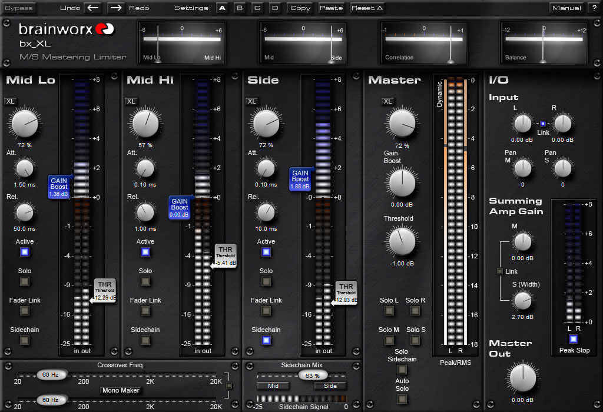Disable Side Sidechain switch
The height and width of the screenshot is (412, 603).
(266, 340)
